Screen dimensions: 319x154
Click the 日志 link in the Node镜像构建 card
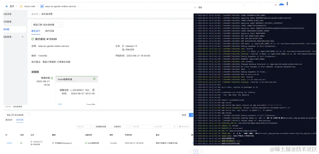point(60,104)
